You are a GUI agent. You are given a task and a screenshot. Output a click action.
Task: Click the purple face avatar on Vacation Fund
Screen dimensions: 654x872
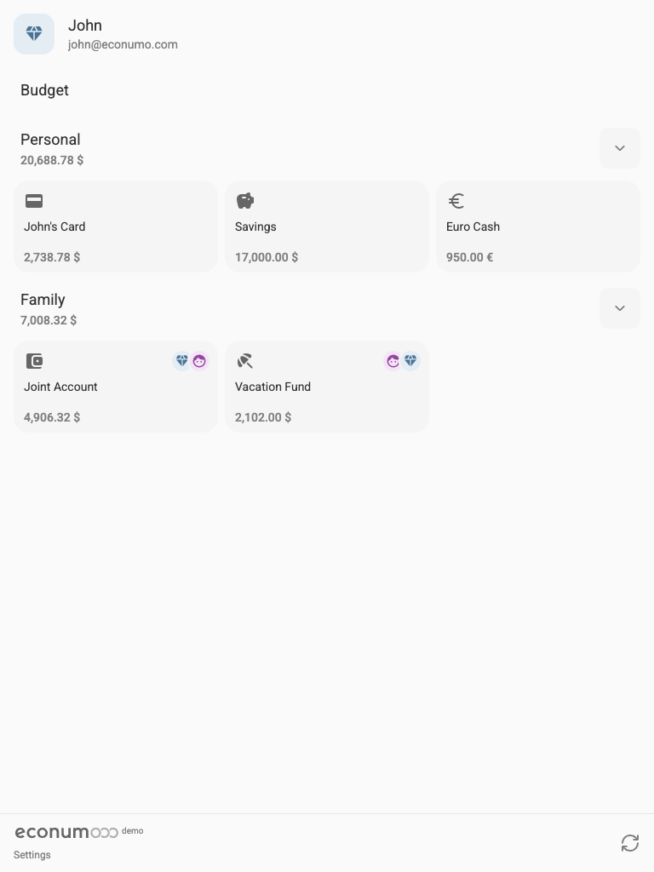click(x=393, y=361)
